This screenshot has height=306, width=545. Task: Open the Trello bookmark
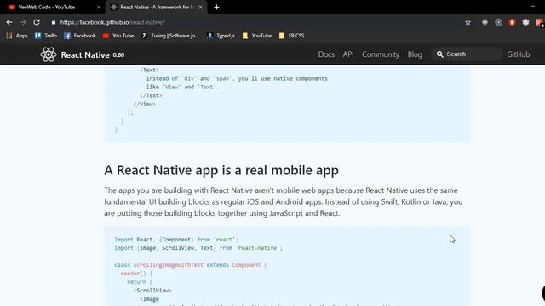point(45,36)
